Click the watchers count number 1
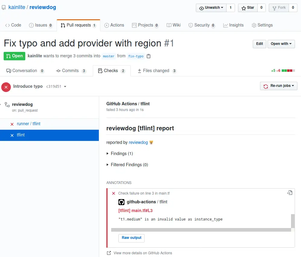301x257 pixels. pyautogui.click(x=230, y=8)
